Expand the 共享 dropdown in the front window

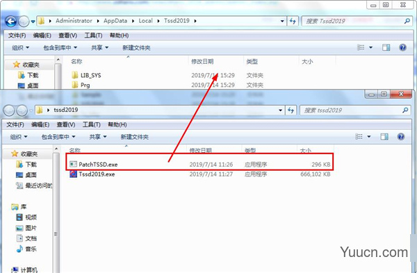98,137
